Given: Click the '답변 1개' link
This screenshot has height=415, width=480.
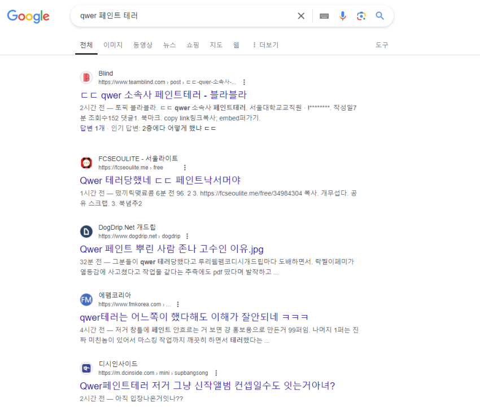Looking at the screenshot, I should pos(92,128).
